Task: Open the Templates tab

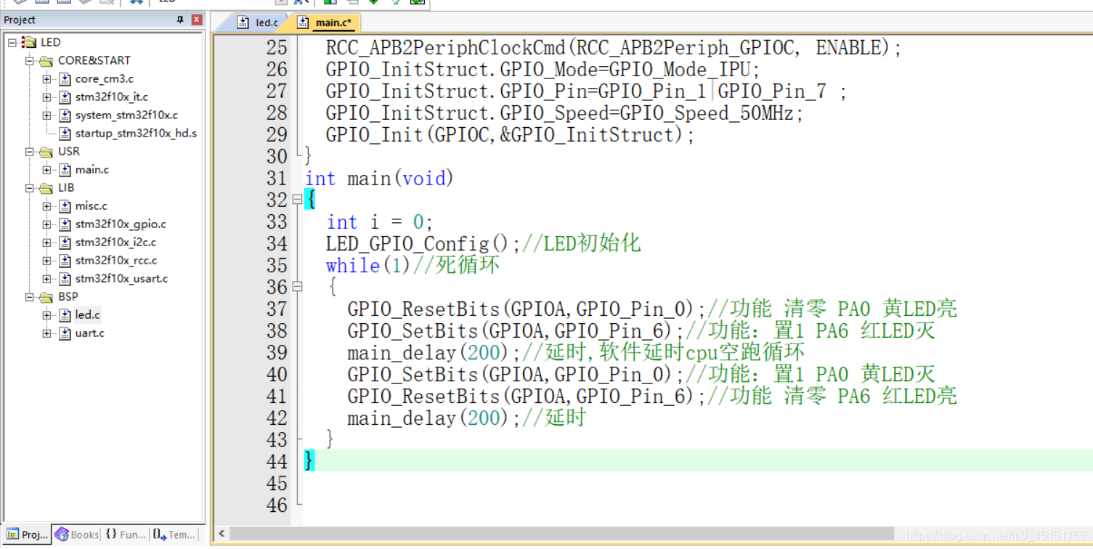Action: tap(174, 534)
